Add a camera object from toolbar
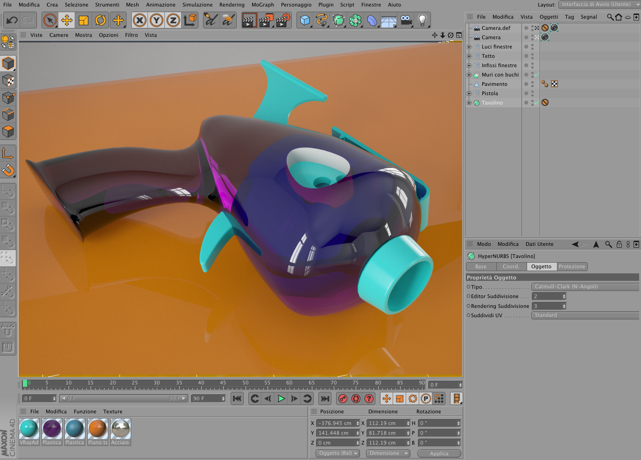Image resolution: width=641 pixels, height=460 pixels. click(x=406, y=20)
